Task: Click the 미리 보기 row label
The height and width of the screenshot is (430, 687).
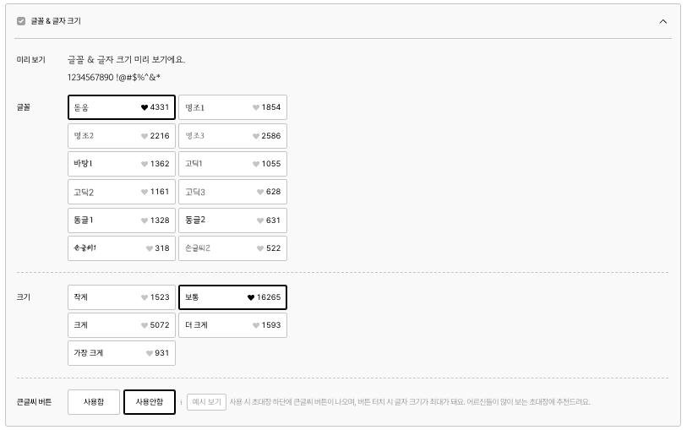Action: (31, 59)
